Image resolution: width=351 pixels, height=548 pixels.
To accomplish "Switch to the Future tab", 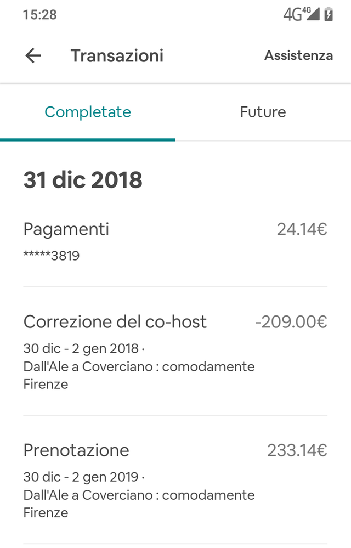I will (x=263, y=112).
